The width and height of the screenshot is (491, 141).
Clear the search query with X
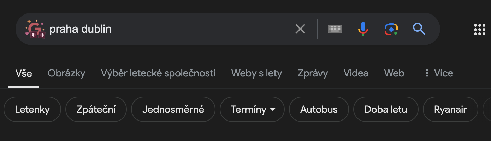(x=300, y=29)
